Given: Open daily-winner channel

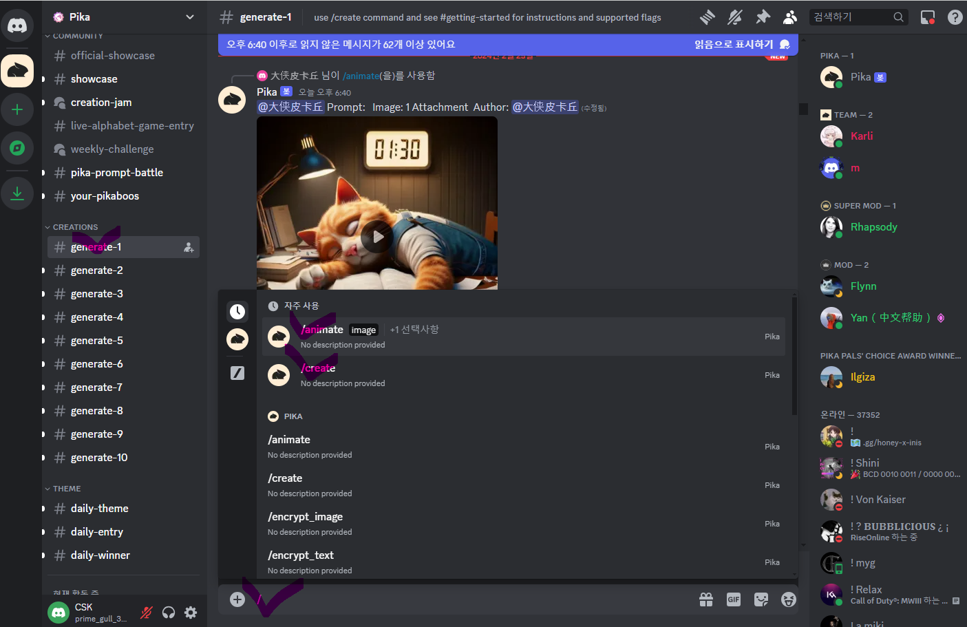Looking at the screenshot, I should (x=123, y=555).
